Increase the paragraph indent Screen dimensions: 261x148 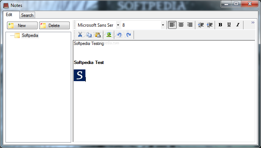(210, 25)
